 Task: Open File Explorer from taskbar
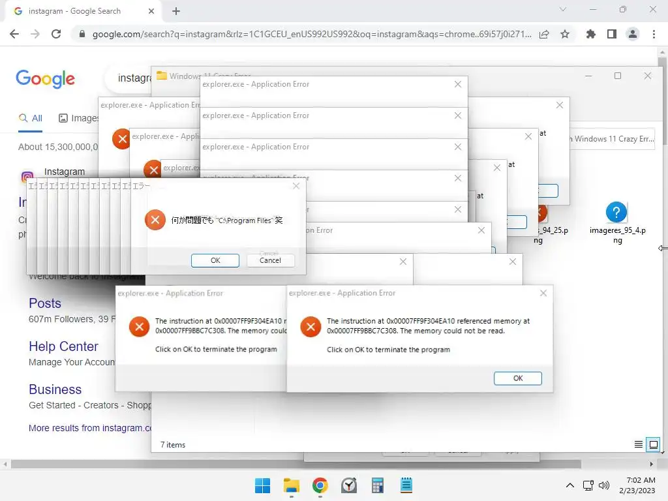pos(292,485)
